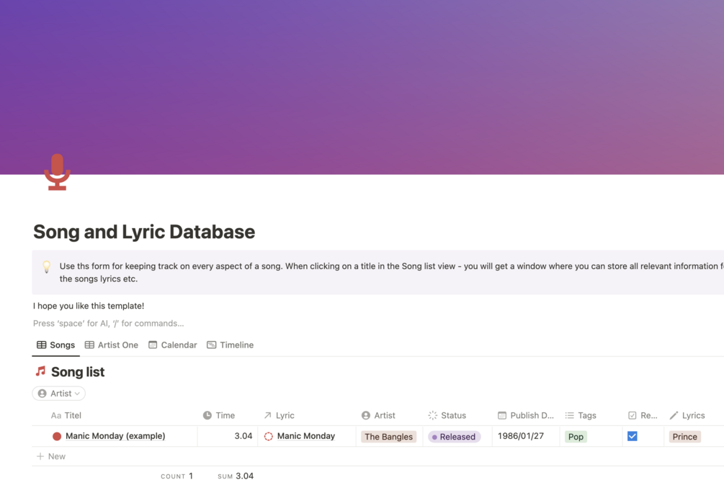Image resolution: width=724 pixels, height=490 pixels.
Task: Click the Status column spinner icon
Action: tap(432, 415)
